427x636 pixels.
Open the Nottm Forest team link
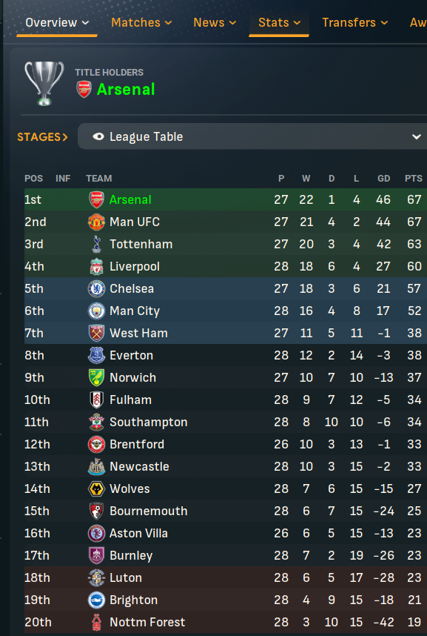[x=147, y=622]
